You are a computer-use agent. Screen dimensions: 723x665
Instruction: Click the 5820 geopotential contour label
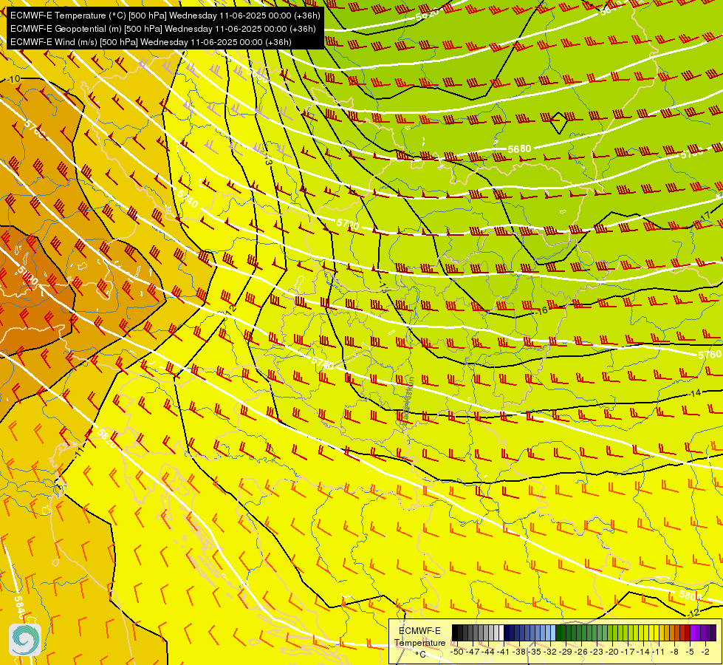[x=106, y=438]
